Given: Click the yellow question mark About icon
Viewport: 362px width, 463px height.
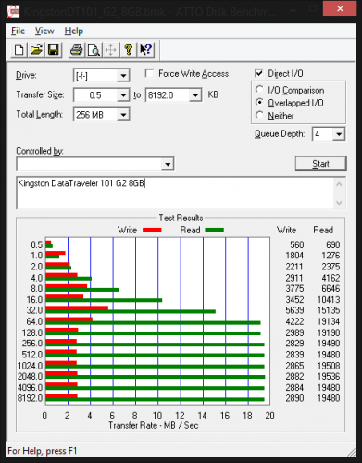Looking at the screenshot, I should (x=129, y=50).
